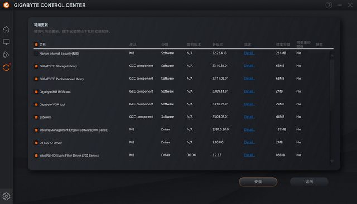Click the install (安裝) button
This screenshot has height=204, width=357.
coord(258,182)
